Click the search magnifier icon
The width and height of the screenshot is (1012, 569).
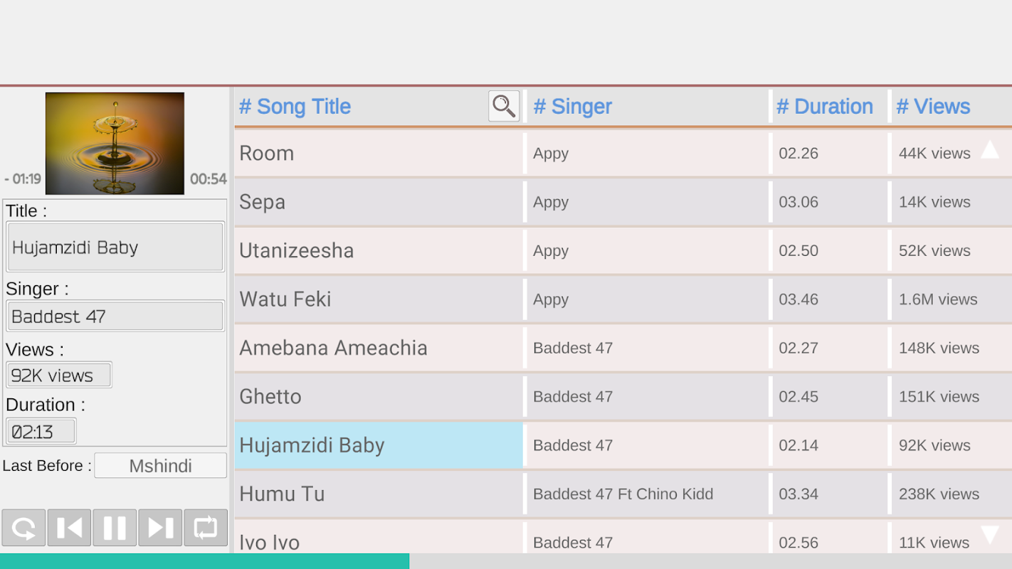[x=504, y=106]
